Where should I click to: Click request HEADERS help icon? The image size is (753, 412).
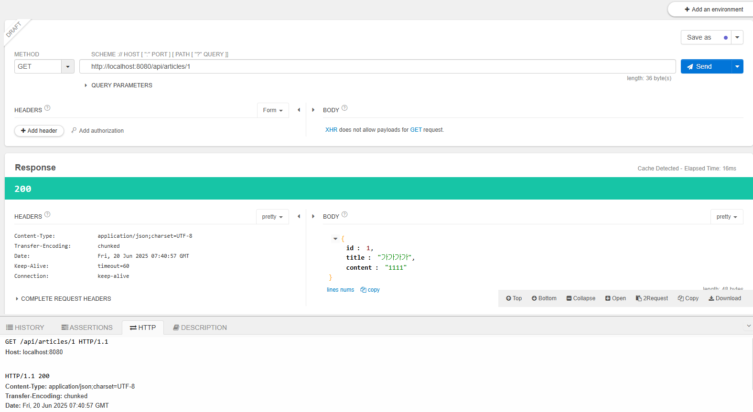pyautogui.click(x=47, y=108)
